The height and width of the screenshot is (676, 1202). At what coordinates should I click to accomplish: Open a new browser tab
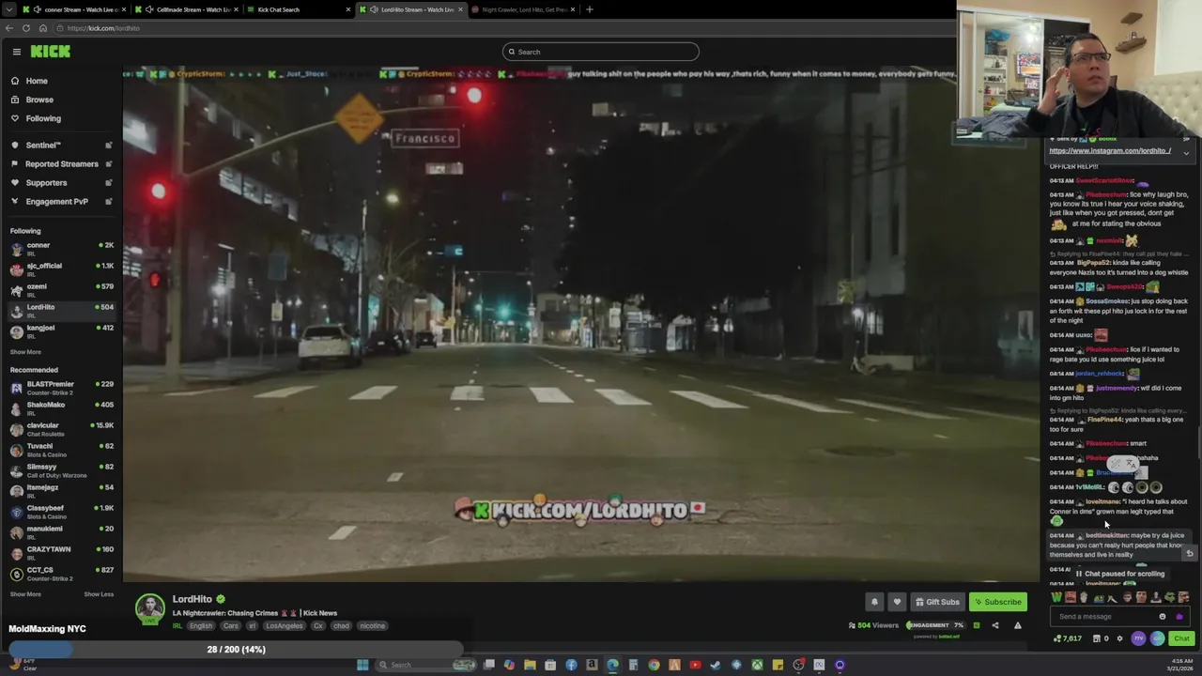click(x=589, y=9)
